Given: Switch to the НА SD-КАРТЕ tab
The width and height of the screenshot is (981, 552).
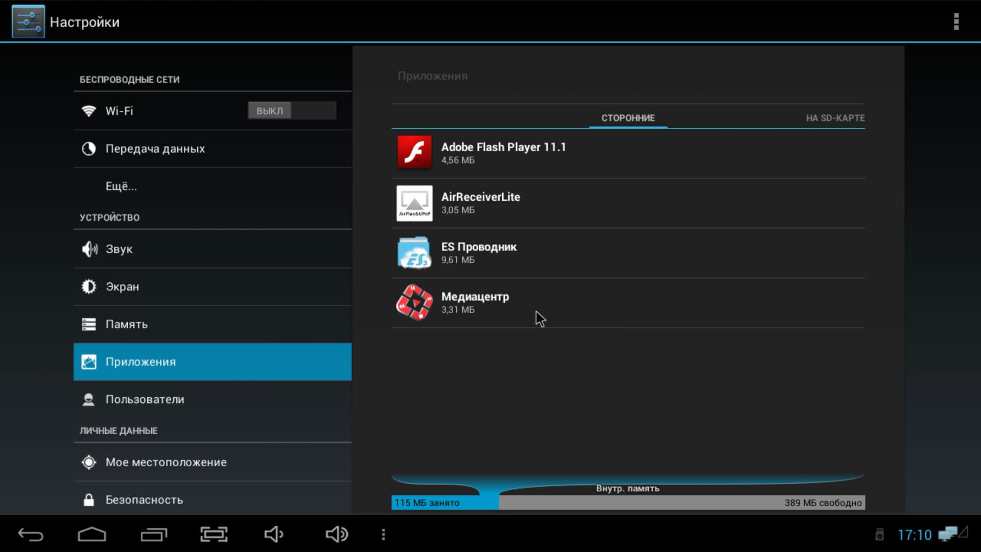Looking at the screenshot, I should pos(835,118).
